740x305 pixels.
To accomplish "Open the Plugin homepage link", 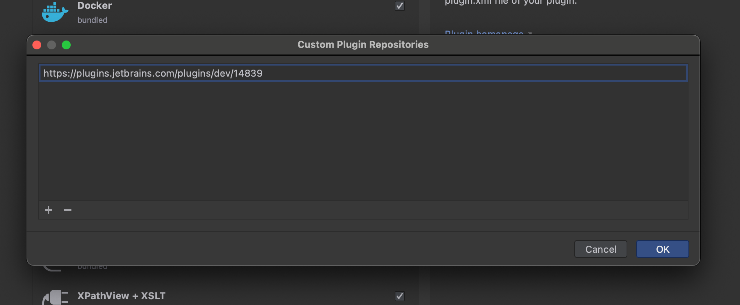I will click(x=484, y=32).
